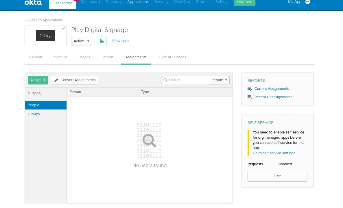This screenshot has width=343, height=208.
Task: Select the Assignments tab
Action: 136,57
